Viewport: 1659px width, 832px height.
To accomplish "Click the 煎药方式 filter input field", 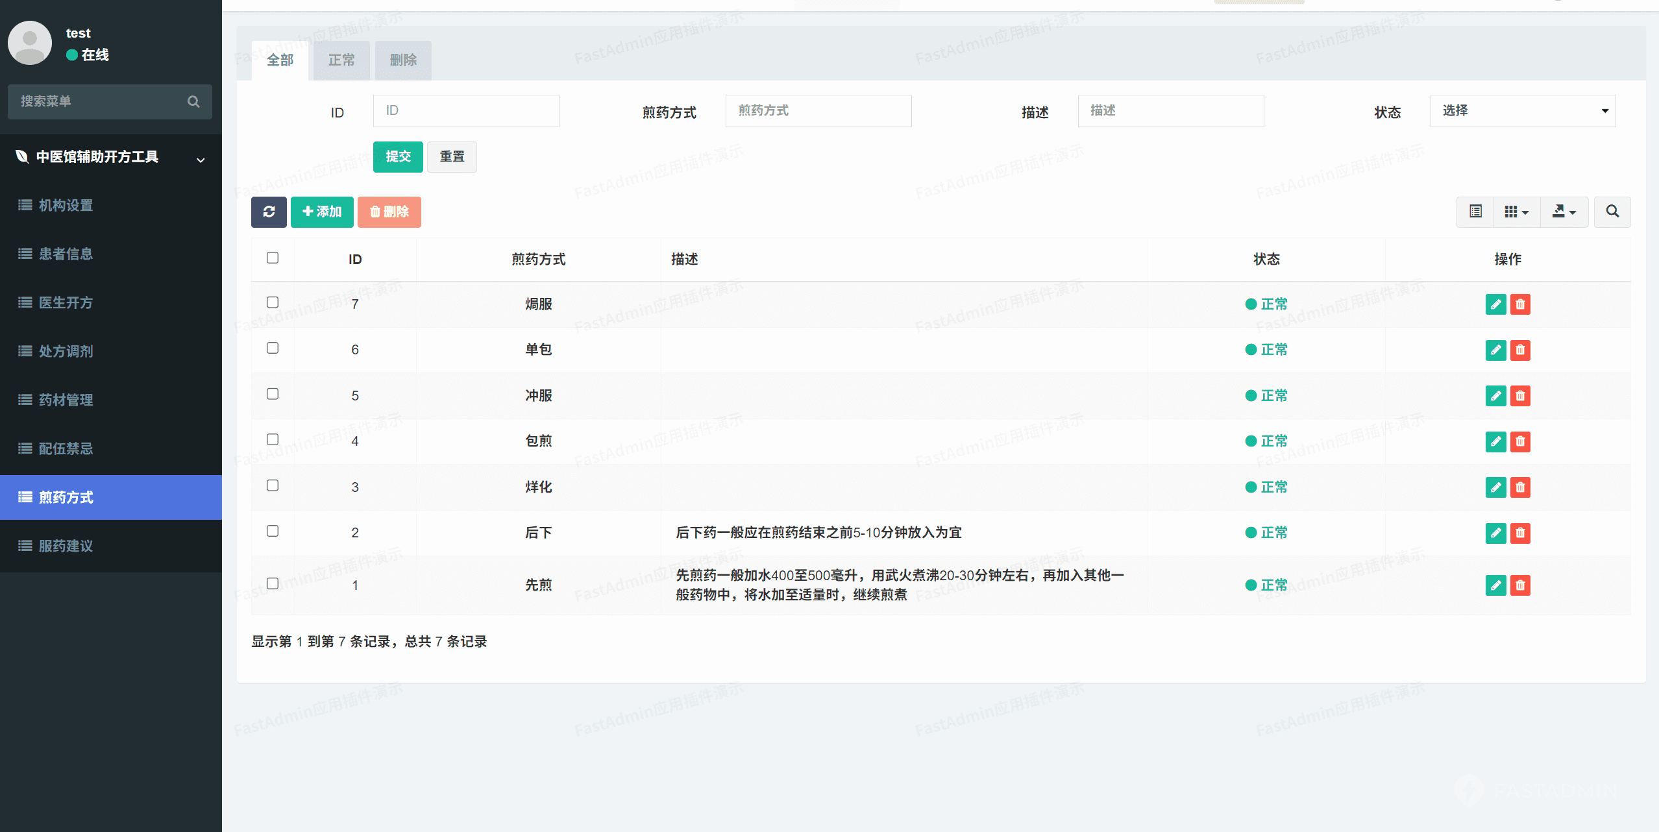I will pyautogui.click(x=818, y=111).
